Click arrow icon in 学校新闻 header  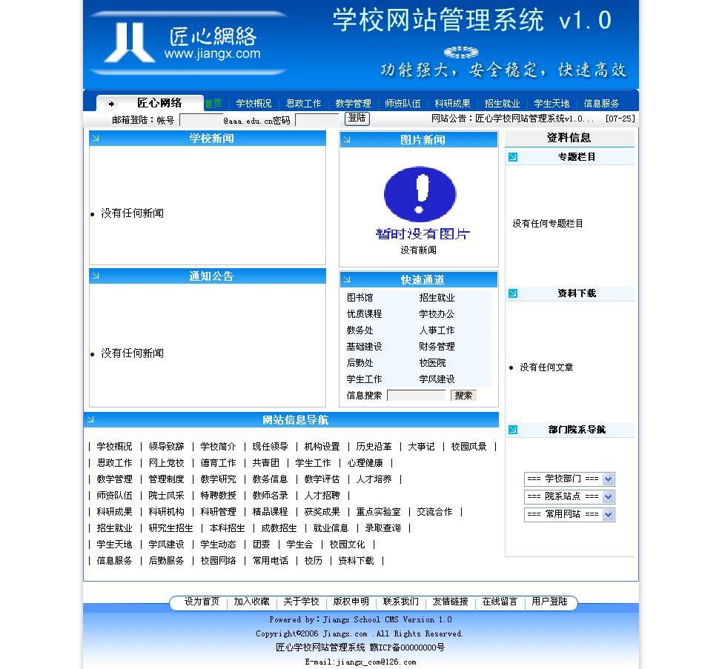click(96, 138)
